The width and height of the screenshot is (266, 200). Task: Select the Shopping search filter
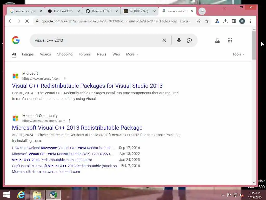tap(65, 54)
